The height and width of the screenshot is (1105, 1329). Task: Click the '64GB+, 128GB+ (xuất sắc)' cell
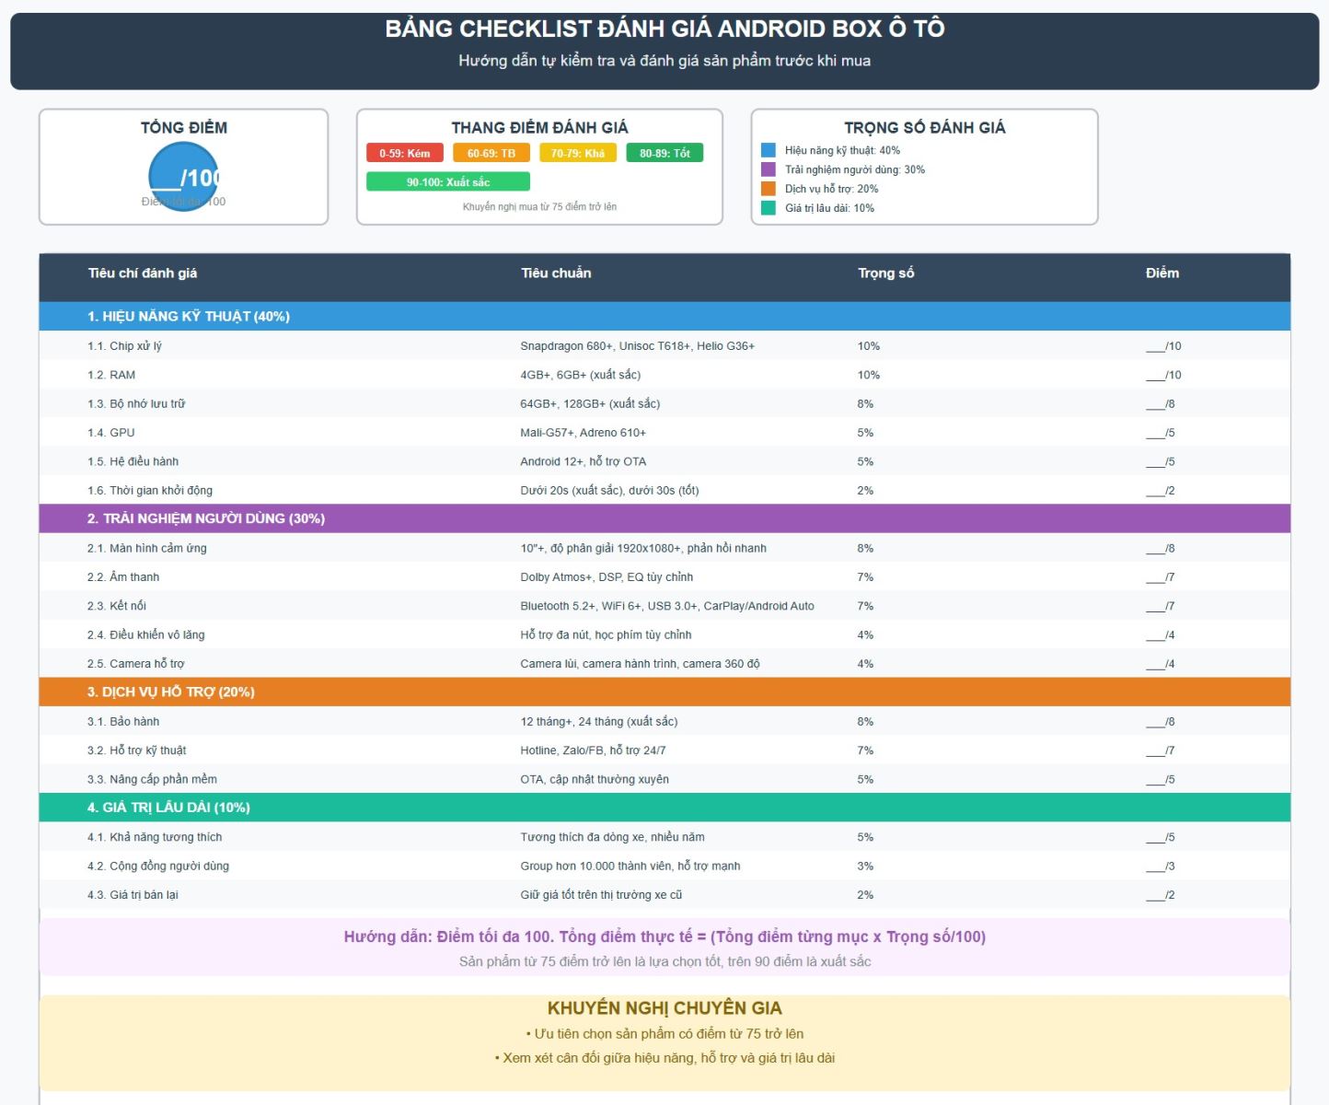[590, 403]
